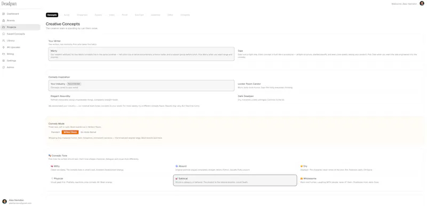Click the Recommended badge next to Your Industry
Screen dimensions: 427x206
coord(74,84)
